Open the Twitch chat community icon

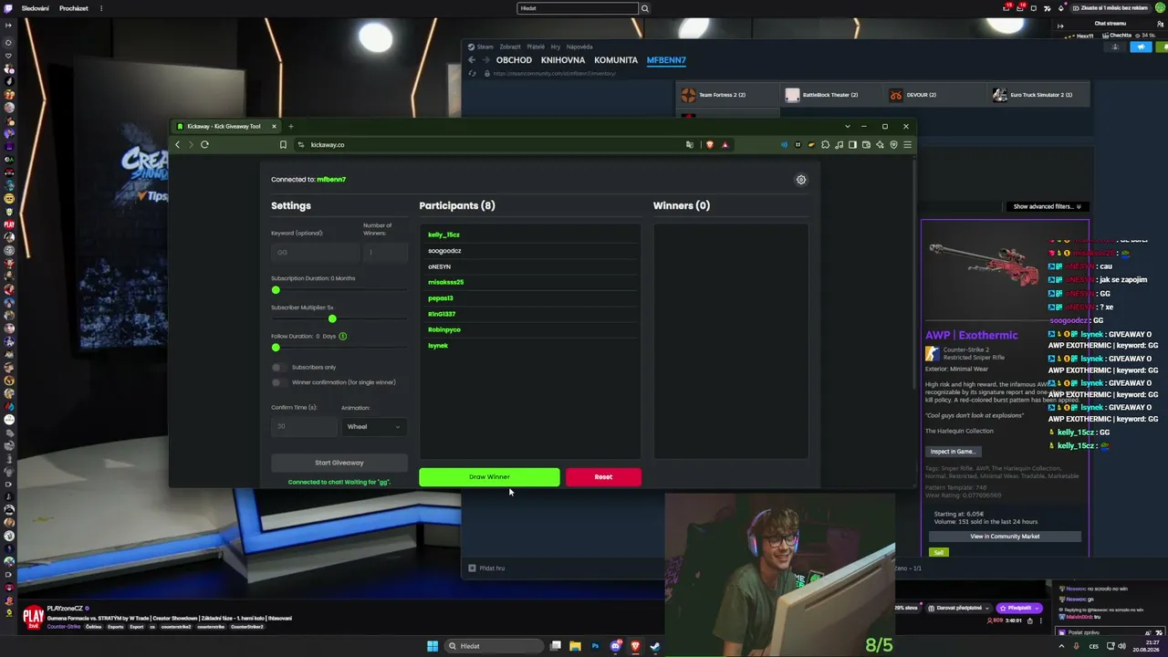[x=1159, y=26]
